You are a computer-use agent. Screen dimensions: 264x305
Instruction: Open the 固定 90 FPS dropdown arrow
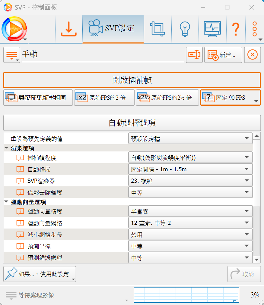point(256,101)
